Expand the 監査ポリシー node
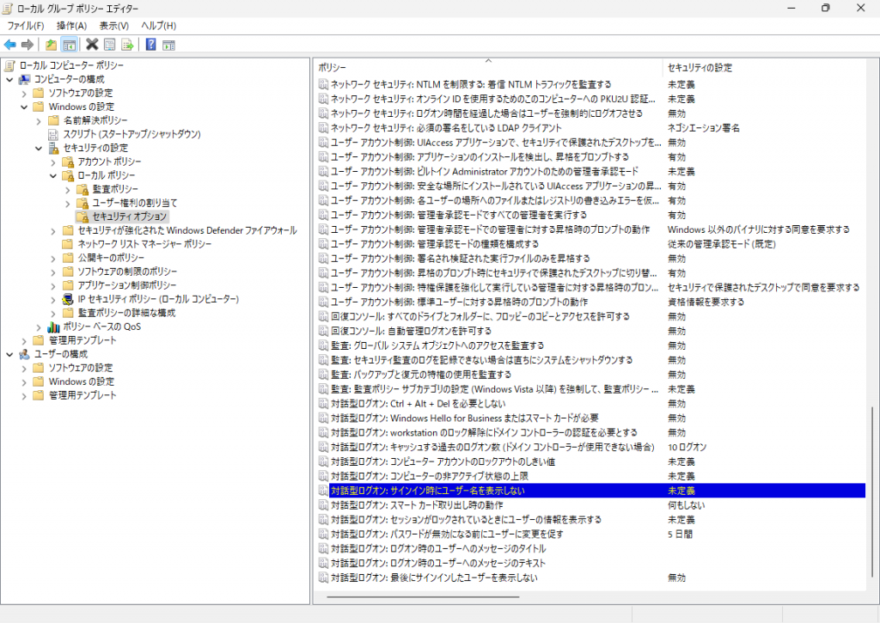Screen dimensions: 880x623 [68, 190]
